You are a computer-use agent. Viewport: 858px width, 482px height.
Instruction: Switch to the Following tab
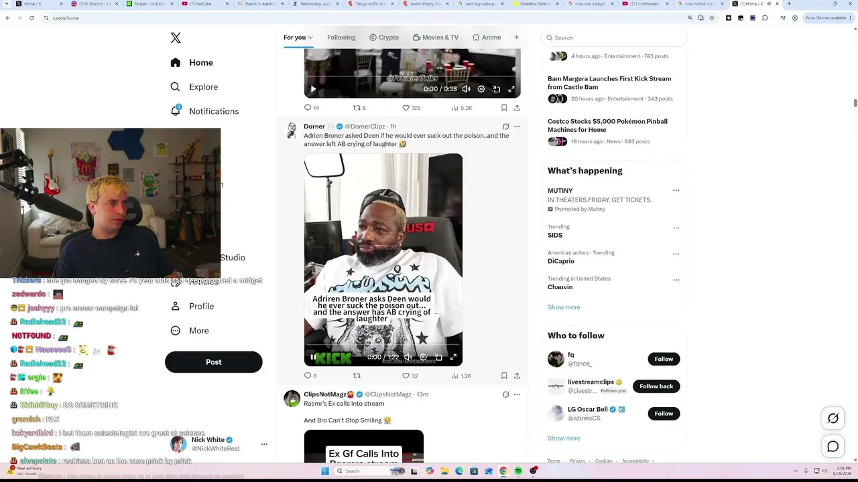coord(341,37)
